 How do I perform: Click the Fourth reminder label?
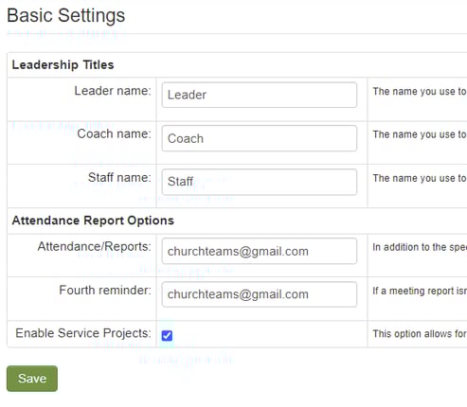point(105,290)
